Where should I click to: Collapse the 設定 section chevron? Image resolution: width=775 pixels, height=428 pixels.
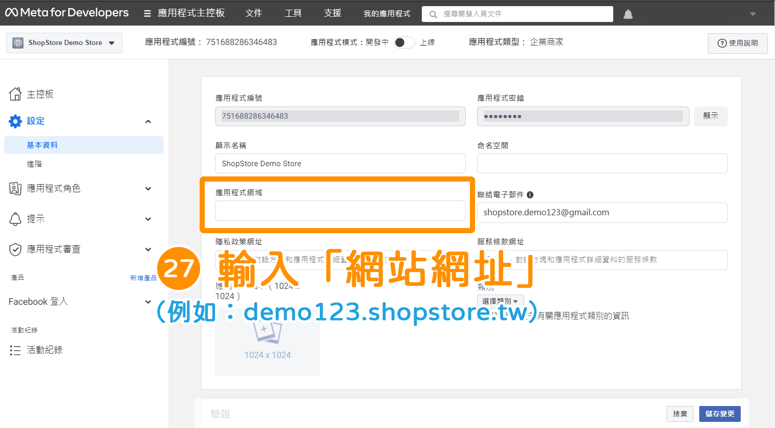pyautogui.click(x=148, y=121)
